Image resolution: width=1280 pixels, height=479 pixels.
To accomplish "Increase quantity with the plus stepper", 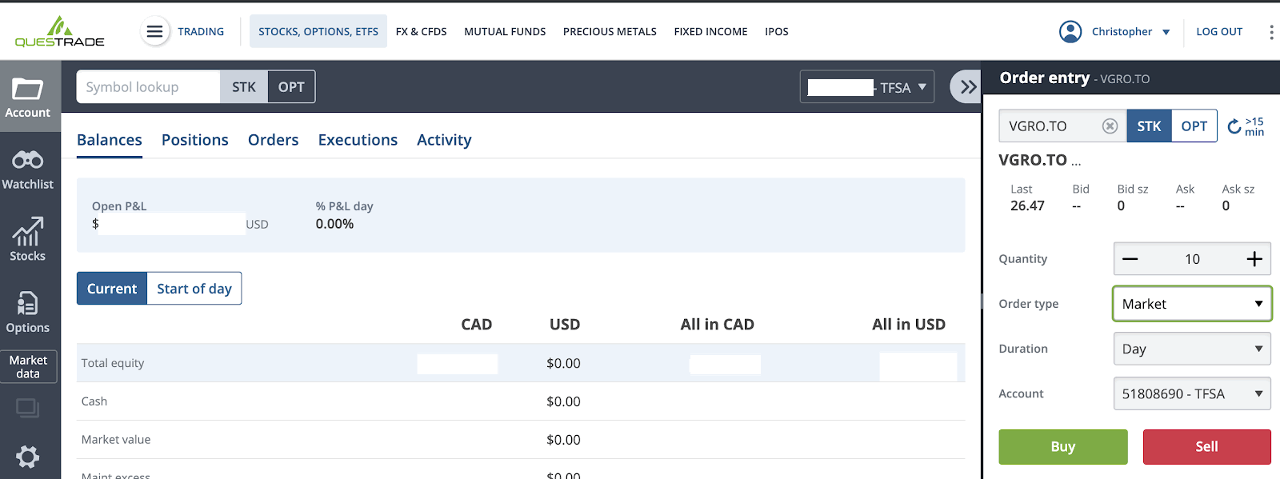I will tap(1254, 258).
